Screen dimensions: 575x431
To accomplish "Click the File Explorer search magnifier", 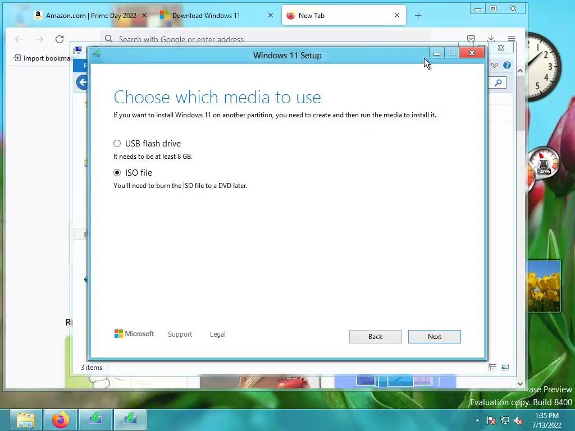I will click(498, 83).
